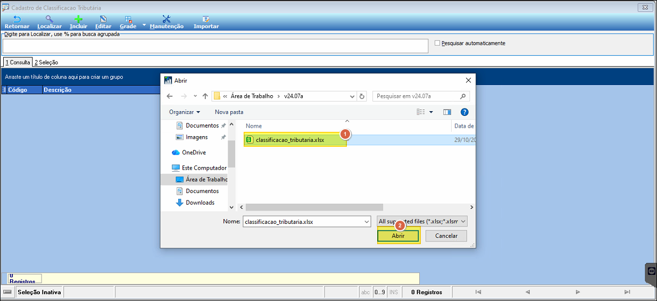This screenshot has height=301, width=657.
Task: Enable Pesquisar automaticamente checkbox
Action: [x=438, y=43]
